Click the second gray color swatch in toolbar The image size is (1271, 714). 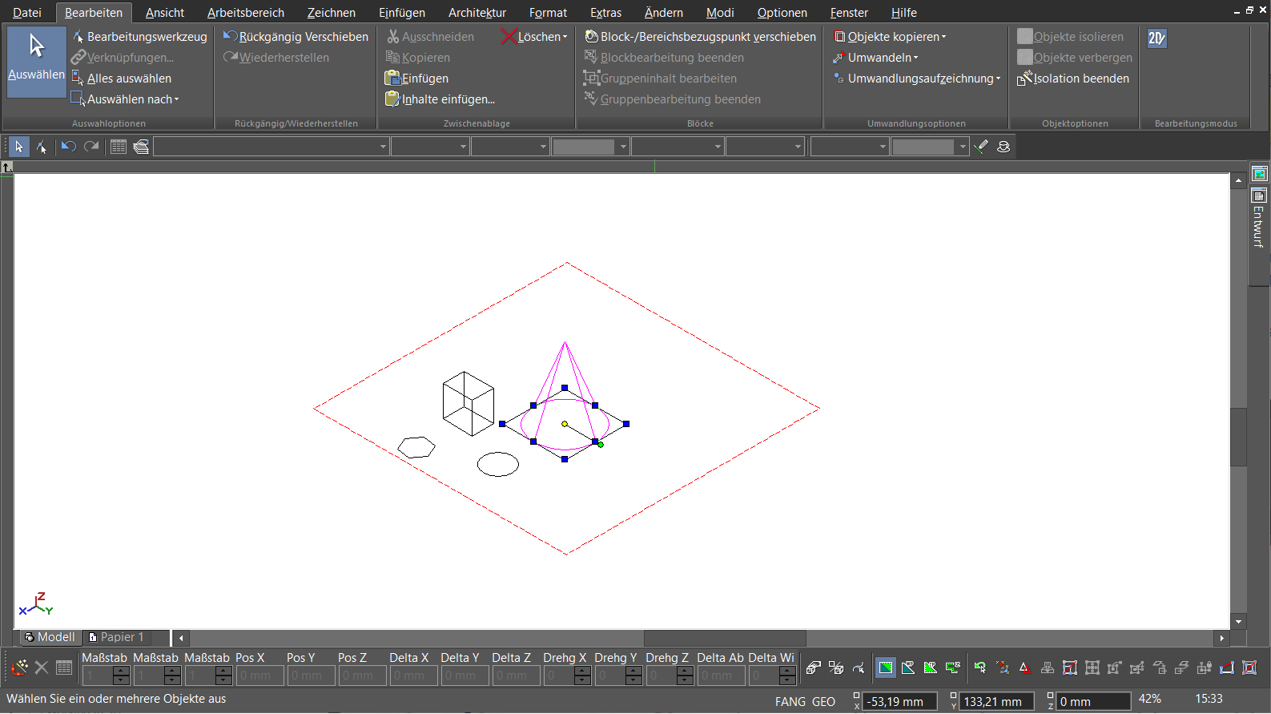923,147
